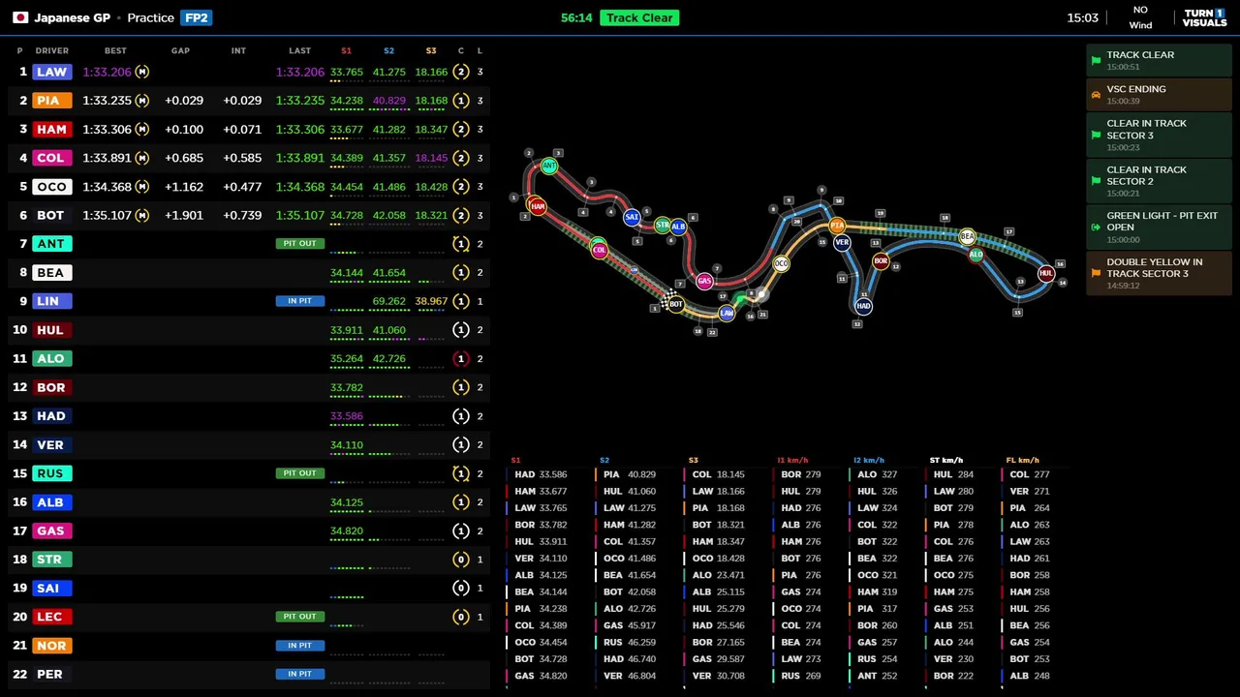Select the OCO driver tag in the timing table
1240x697 pixels.
coord(51,187)
